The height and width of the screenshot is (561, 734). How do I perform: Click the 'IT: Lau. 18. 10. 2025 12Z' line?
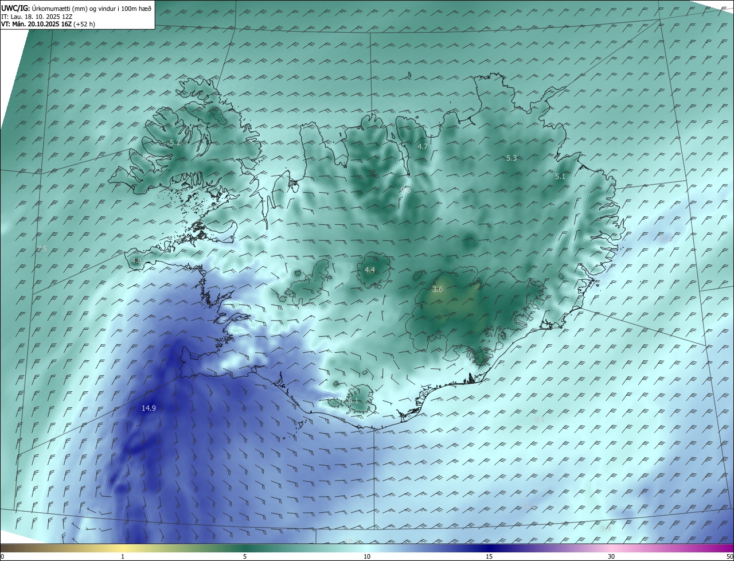[37, 17]
